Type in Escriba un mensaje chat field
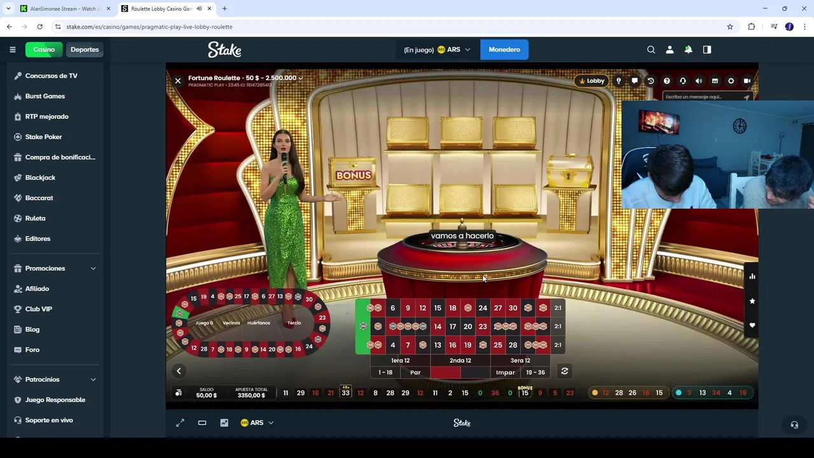The width and height of the screenshot is (814, 458). 702,97
